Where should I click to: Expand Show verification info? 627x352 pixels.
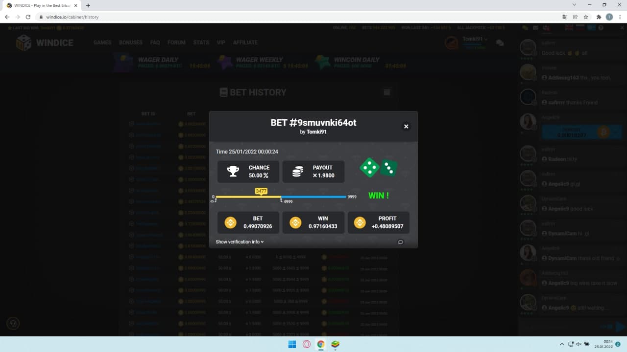coord(240,242)
